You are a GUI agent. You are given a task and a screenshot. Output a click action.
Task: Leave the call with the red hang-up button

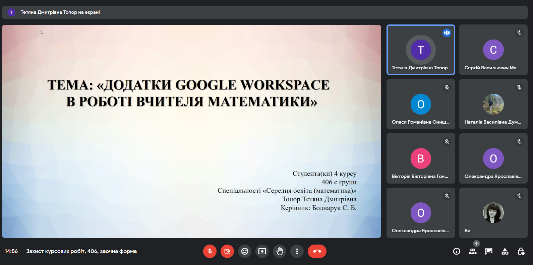click(317, 251)
